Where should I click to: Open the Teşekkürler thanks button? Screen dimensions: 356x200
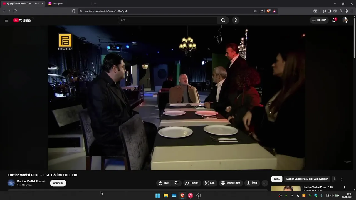231,183
